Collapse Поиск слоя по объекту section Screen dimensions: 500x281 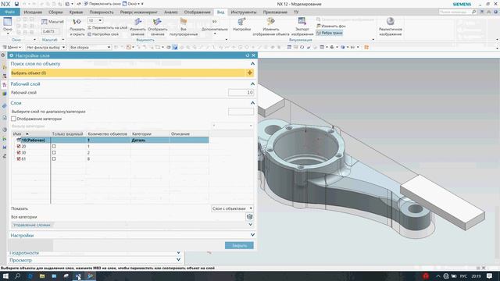[252, 64]
